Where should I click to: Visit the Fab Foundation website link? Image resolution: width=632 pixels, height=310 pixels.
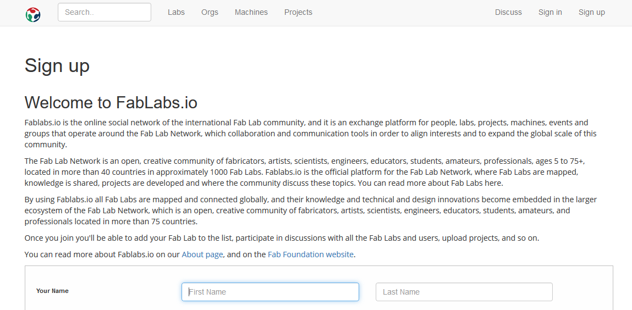[310, 254]
